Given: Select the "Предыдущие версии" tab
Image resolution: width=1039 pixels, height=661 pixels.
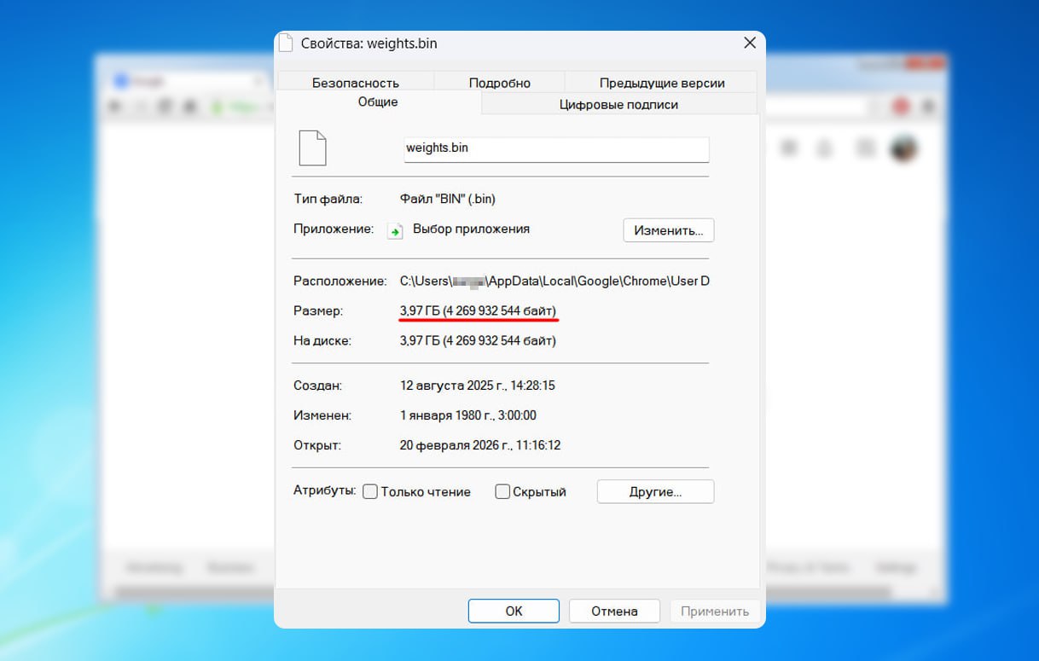Looking at the screenshot, I should [x=661, y=83].
